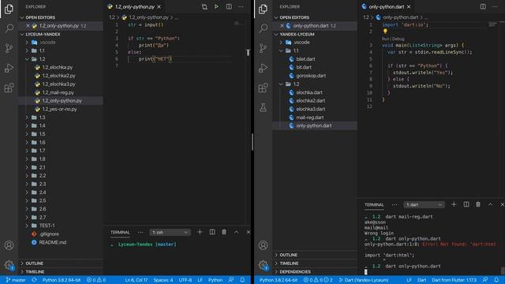Change UTF-8 encoding in status bar
This screenshot has width=505, height=284.
pyautogui.click(x=185, y=280)
